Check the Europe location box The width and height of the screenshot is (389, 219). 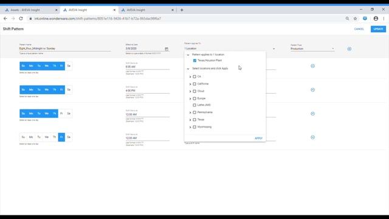pos(194,99)
